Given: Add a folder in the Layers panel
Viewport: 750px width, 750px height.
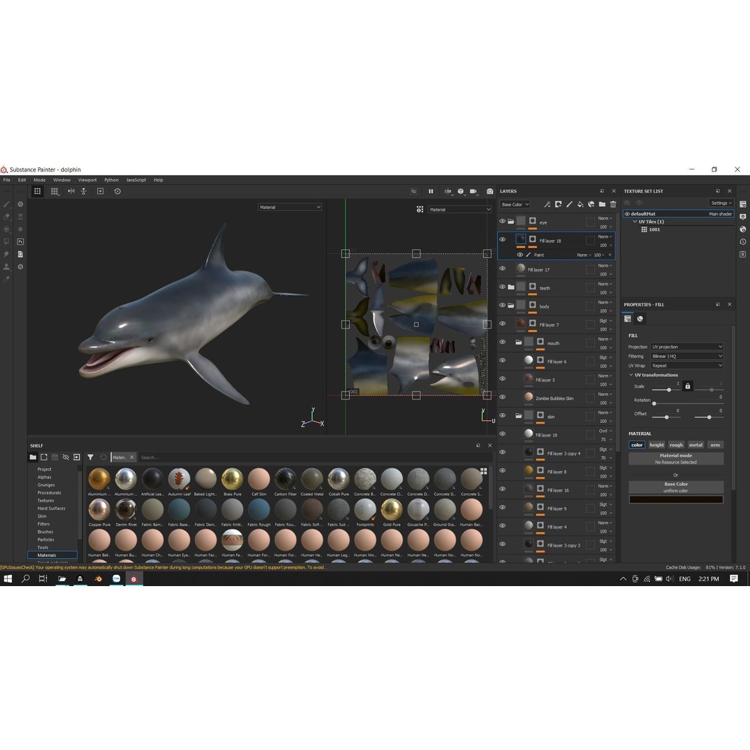Looking at the screenshot, I should point(602,204).
